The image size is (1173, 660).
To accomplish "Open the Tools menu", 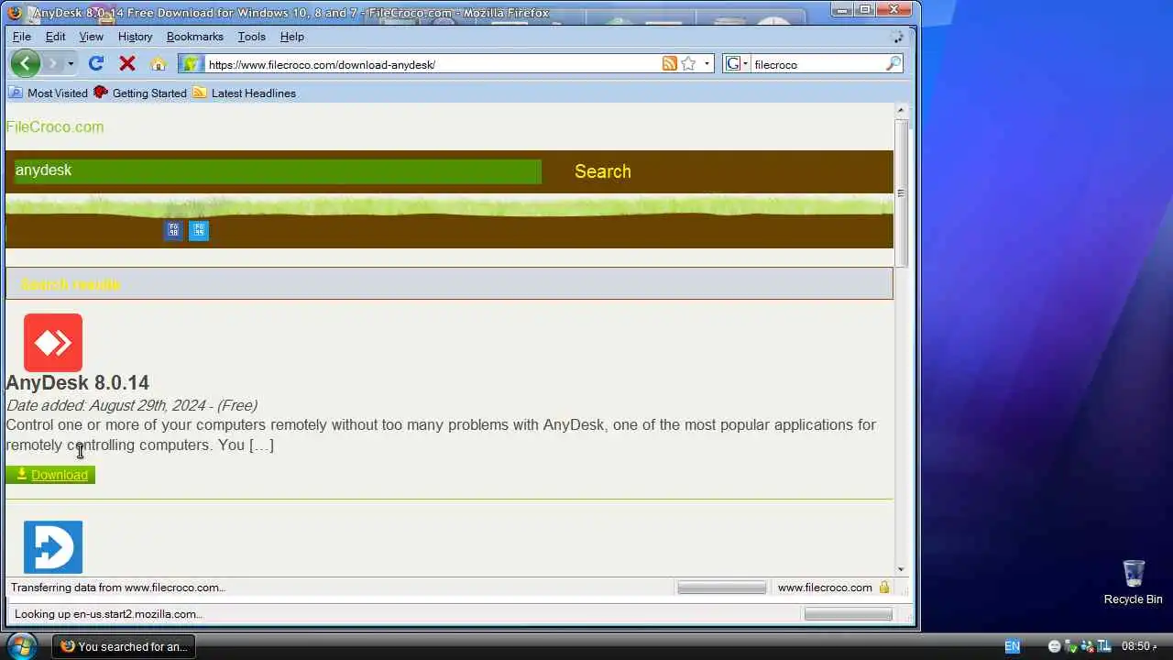I will pyautogui.click(x=252, y=37).
